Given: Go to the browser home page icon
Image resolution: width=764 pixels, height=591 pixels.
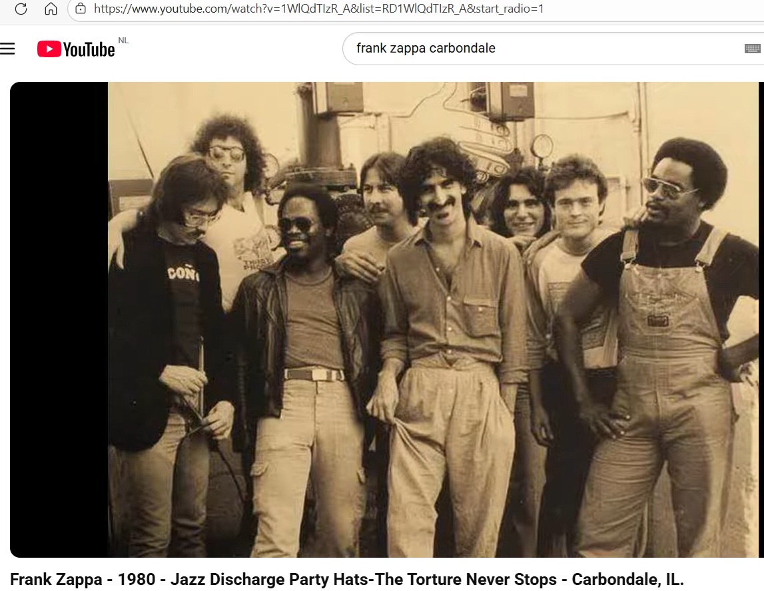Looking at the screenshot, I should 51,8.
